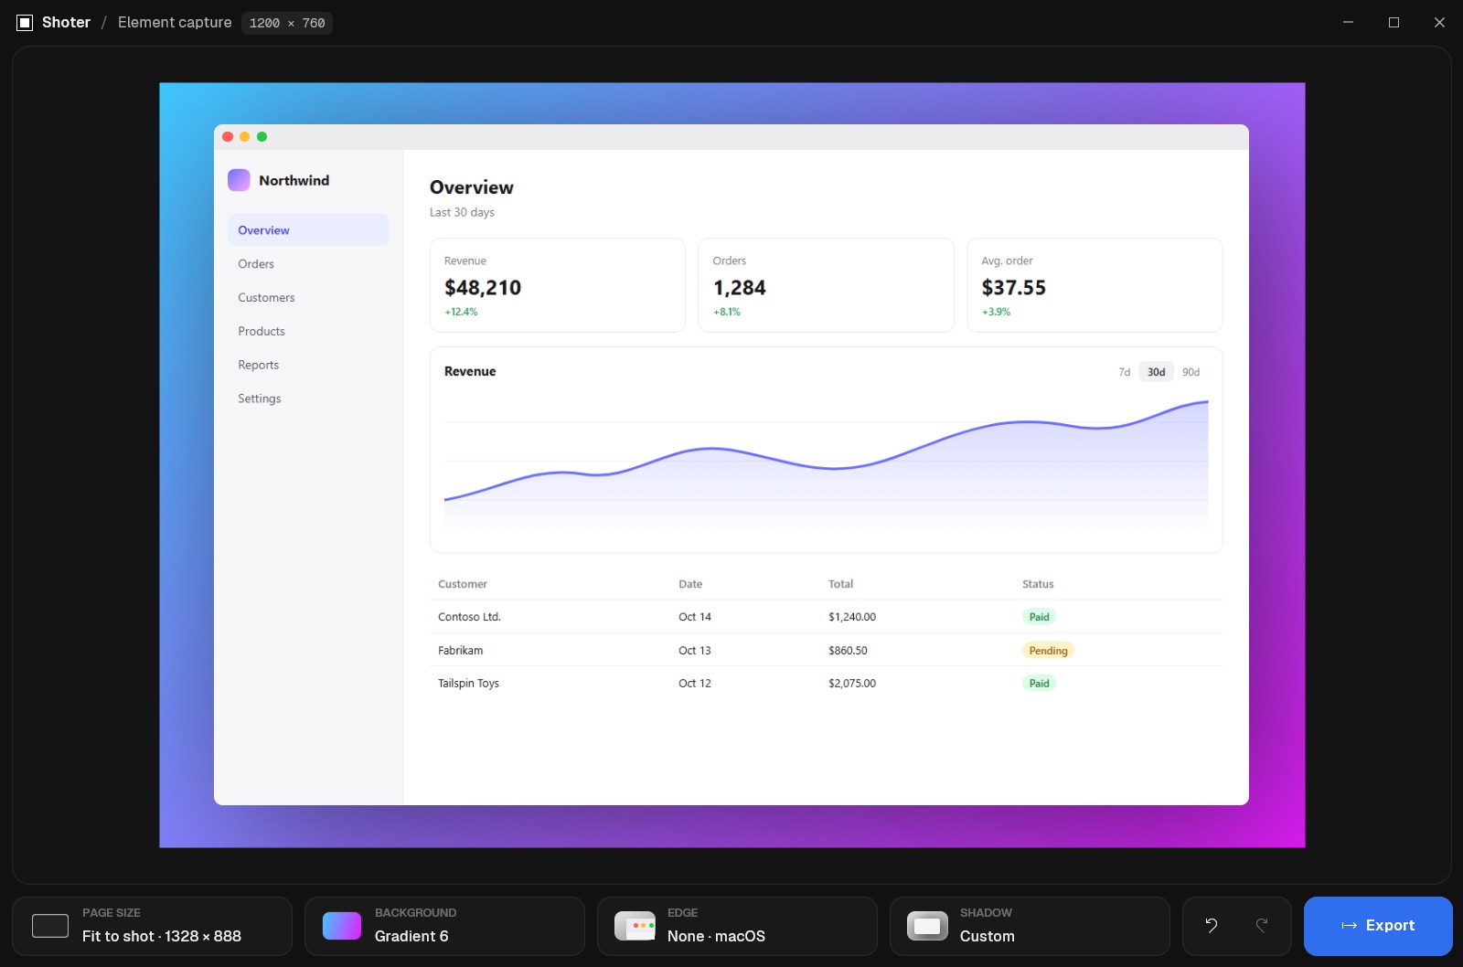Select Products in the preview sidebar
The image size is (1463, 967).
(308, 331)
